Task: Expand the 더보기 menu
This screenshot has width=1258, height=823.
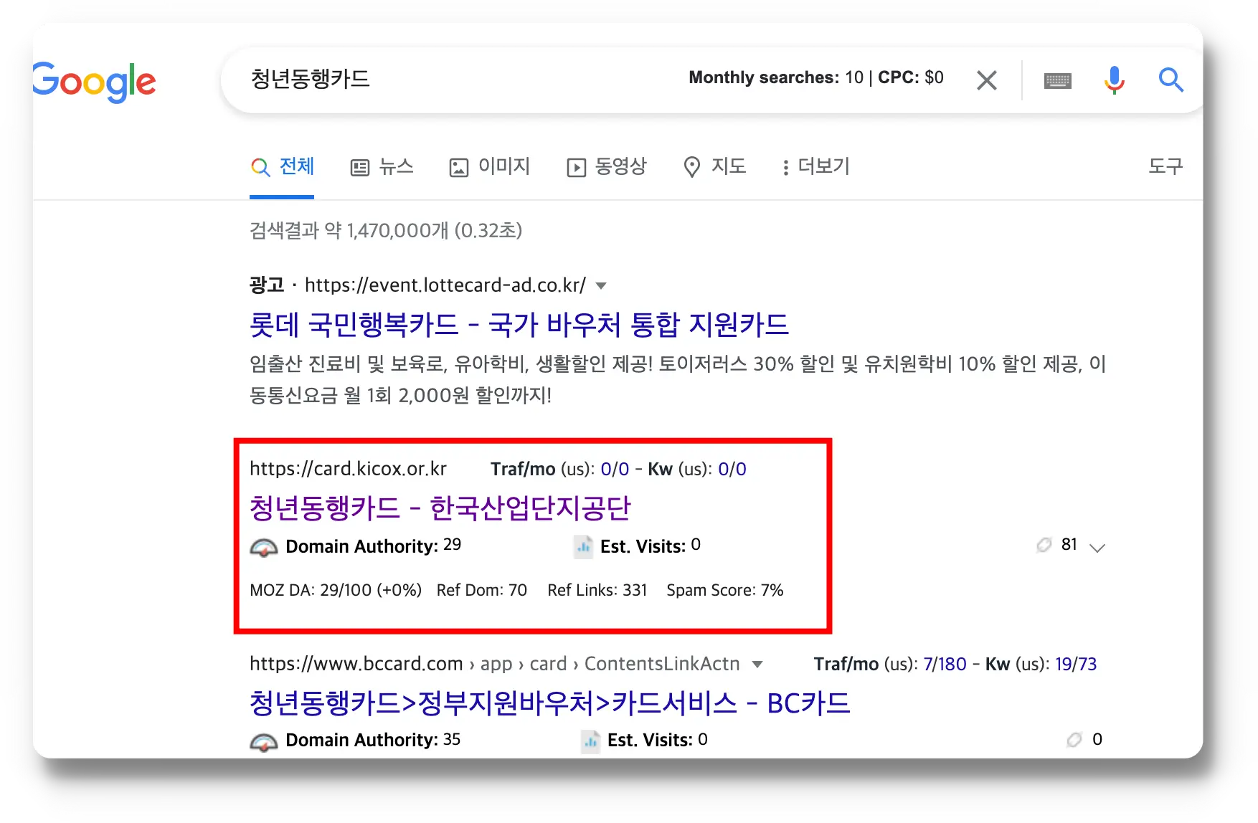Action: click(815, 167)
